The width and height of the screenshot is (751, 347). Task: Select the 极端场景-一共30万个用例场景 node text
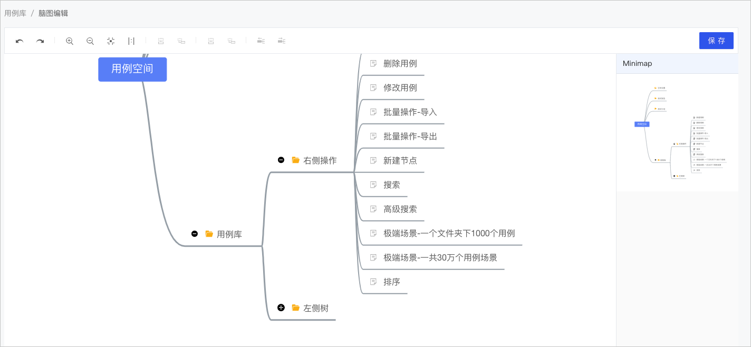[440, 257]
